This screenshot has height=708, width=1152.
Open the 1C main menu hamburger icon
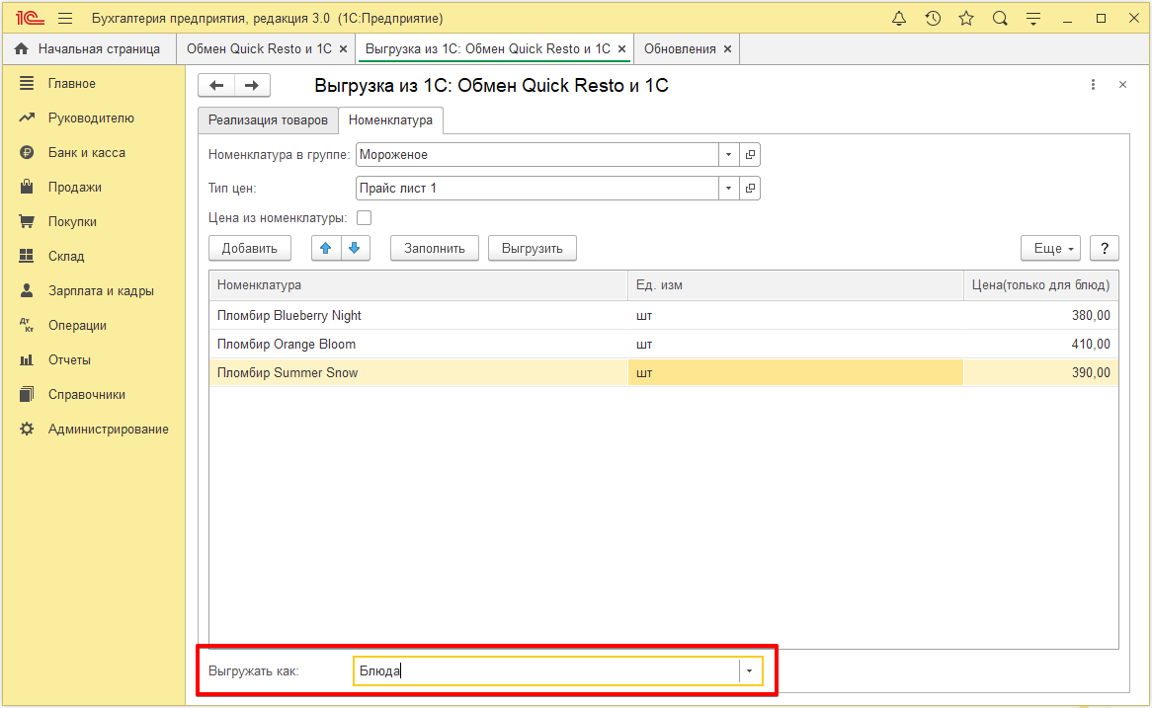65,19
